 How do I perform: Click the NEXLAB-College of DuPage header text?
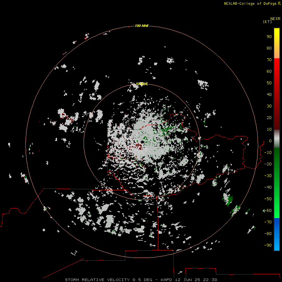coord(250,3)
